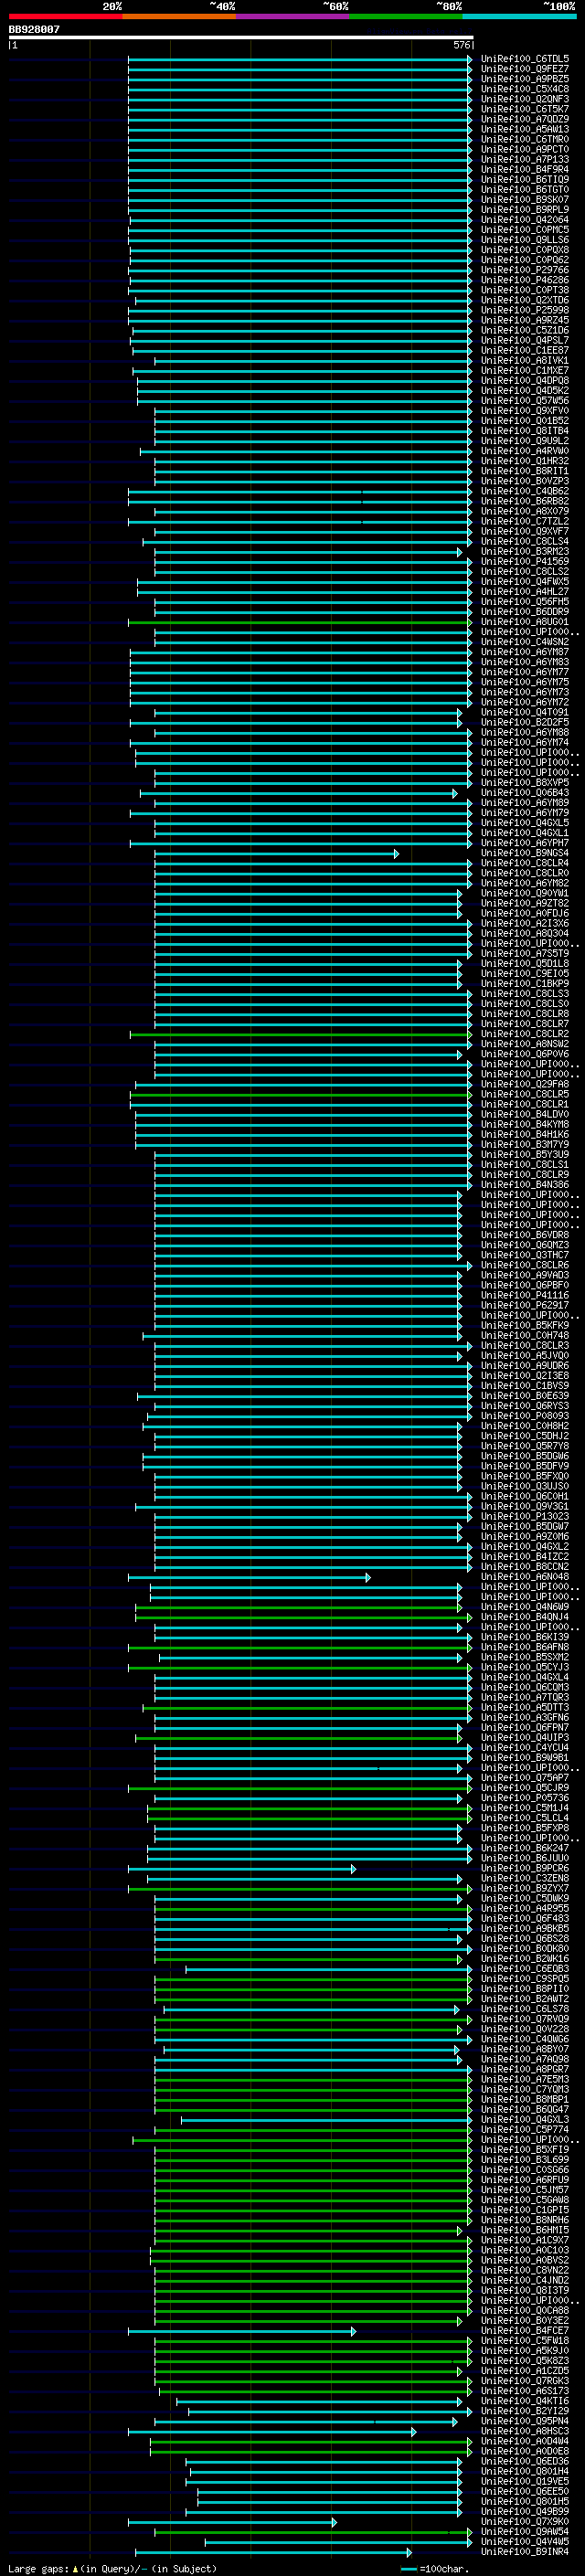Click hit label UniRef100_A7QDZ9
The height and width of the screenshot is (2576, 585).
(525, 119)
